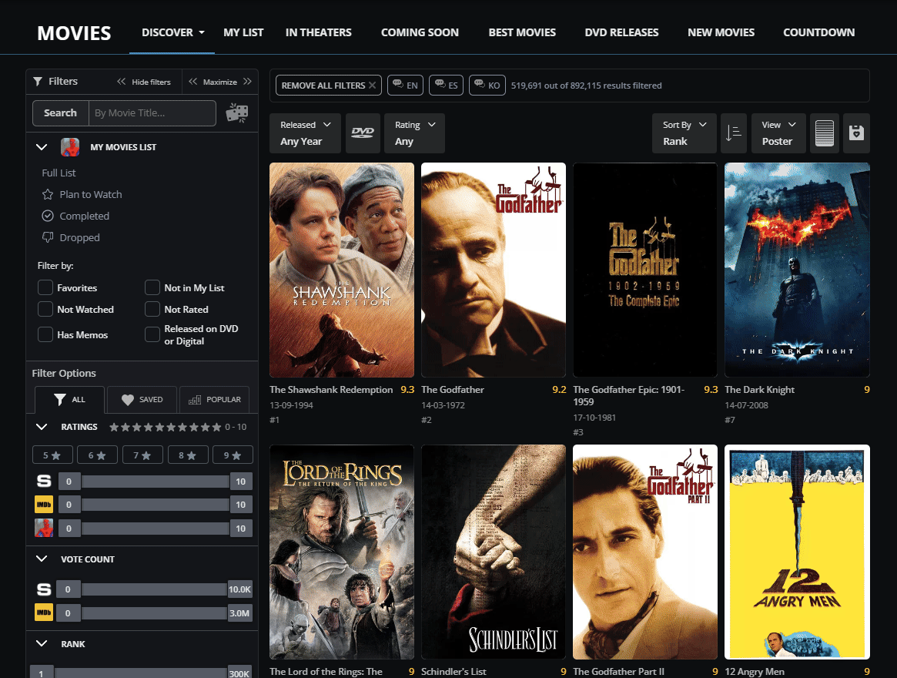This screenshot has height=678, width=897.
Task: Click Hide filters link
Action: coord(151,82)
